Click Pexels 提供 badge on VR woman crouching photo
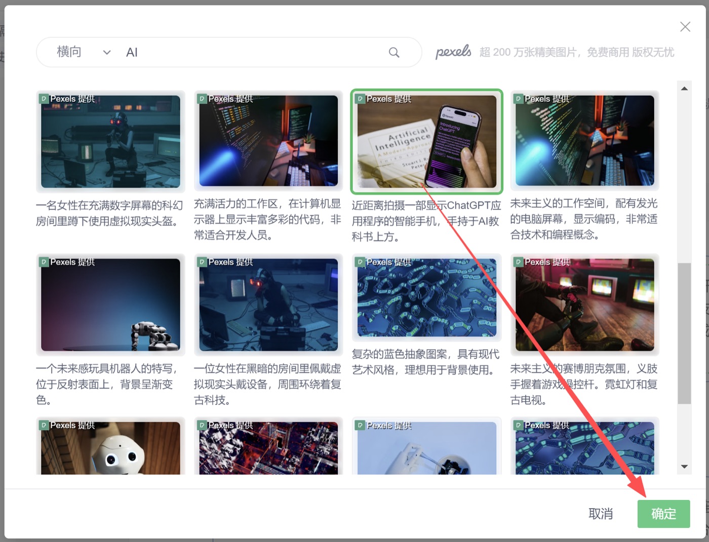 (68, 99)
